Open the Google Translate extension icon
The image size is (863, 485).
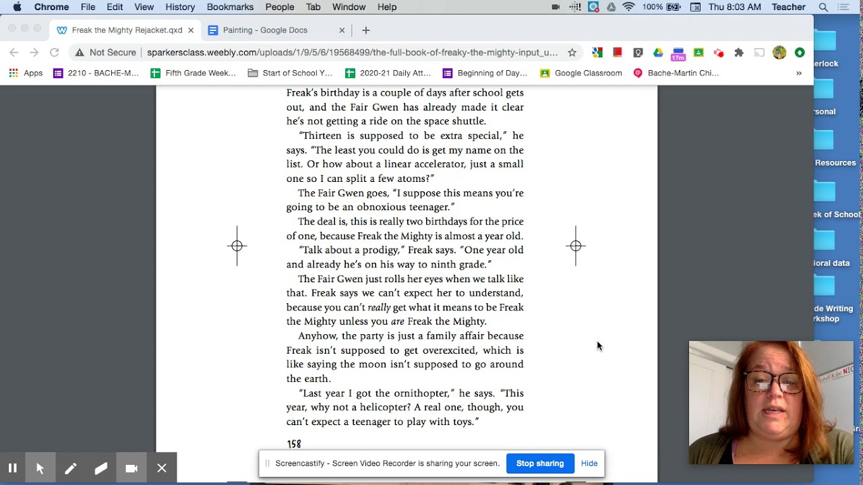pos(597,53)
